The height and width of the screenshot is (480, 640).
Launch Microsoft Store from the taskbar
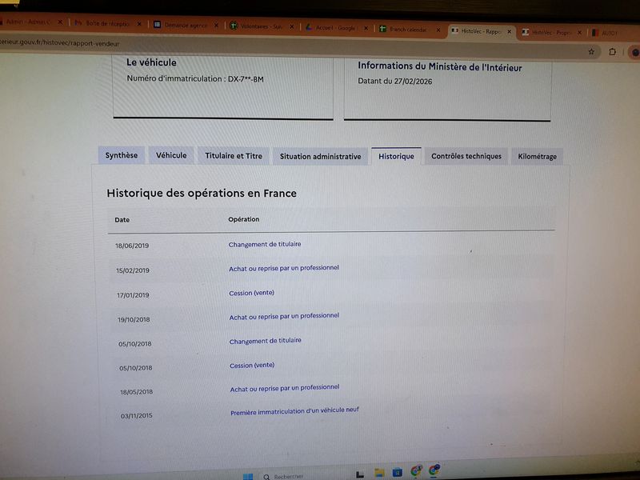click(398, 473)
